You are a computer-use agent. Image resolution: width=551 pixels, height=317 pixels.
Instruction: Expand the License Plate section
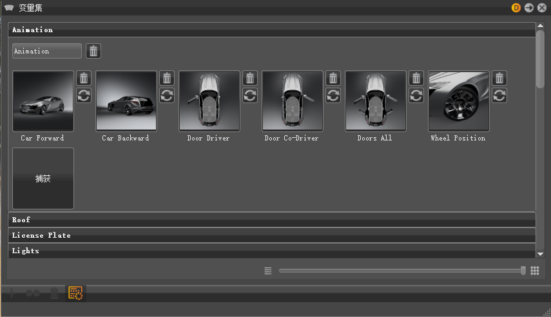pyautogui.click(x=272, y=235)
